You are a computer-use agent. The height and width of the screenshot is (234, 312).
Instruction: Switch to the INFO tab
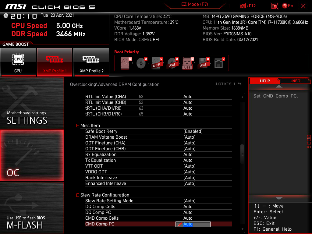coord(296,81)
